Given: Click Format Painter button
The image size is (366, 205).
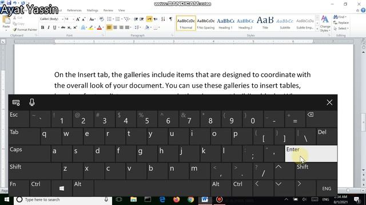Looking at the screenshot, I should point(25,30).
